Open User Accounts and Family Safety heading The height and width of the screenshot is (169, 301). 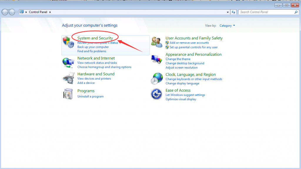pos(194,38)
